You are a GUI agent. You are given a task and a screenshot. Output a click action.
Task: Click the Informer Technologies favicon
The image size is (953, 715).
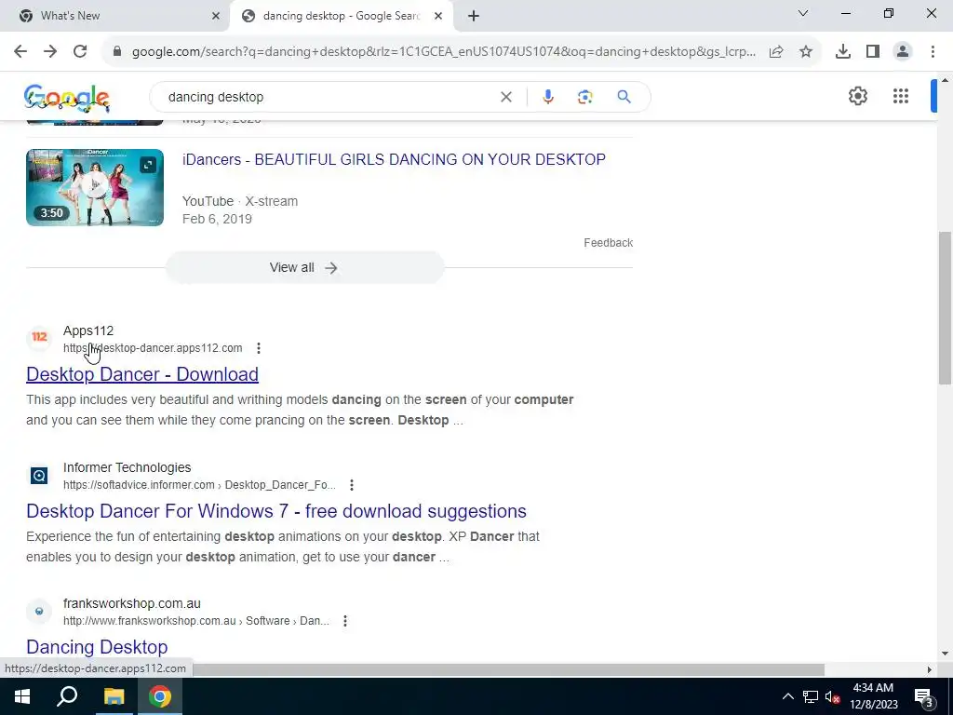(x=39, y=476)
